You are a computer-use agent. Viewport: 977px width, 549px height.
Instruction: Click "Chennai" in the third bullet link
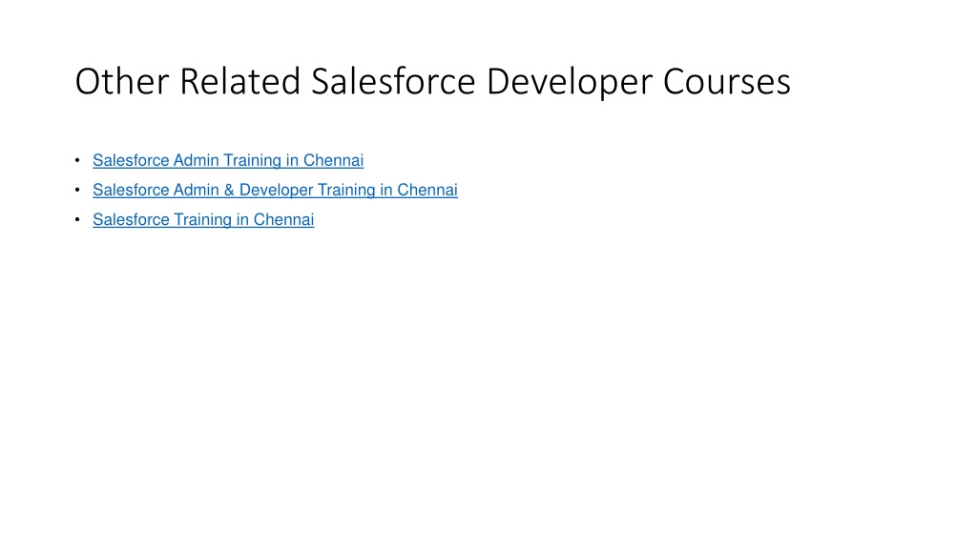[283, 219]
